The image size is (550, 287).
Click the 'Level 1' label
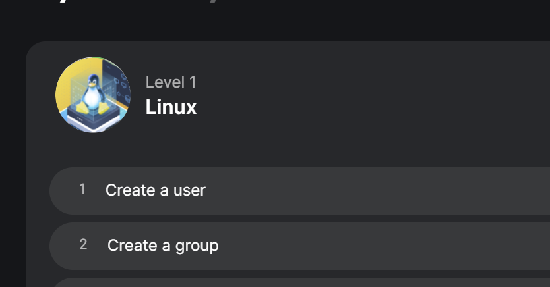171,82
